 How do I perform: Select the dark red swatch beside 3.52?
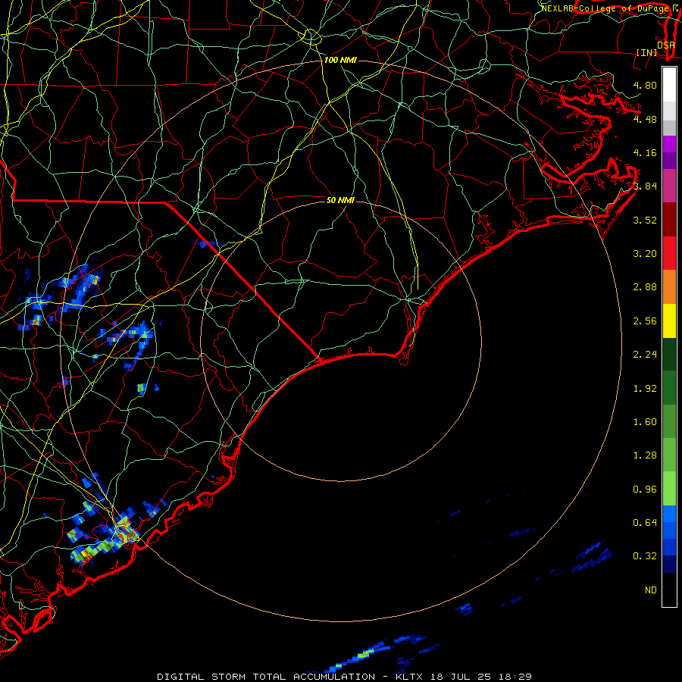pos(669,220)
